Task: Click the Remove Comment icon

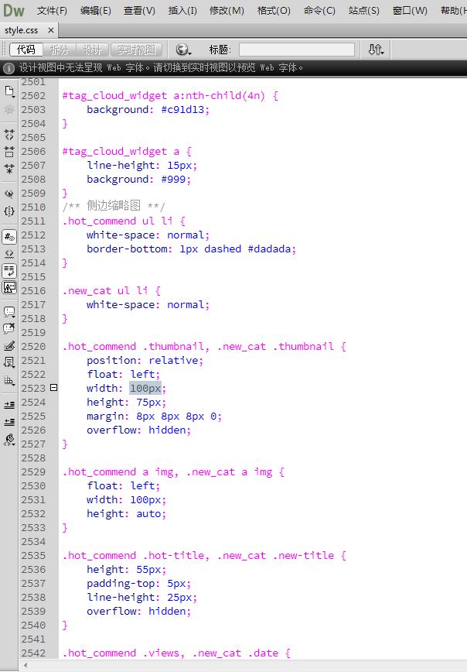Action: 9,329
